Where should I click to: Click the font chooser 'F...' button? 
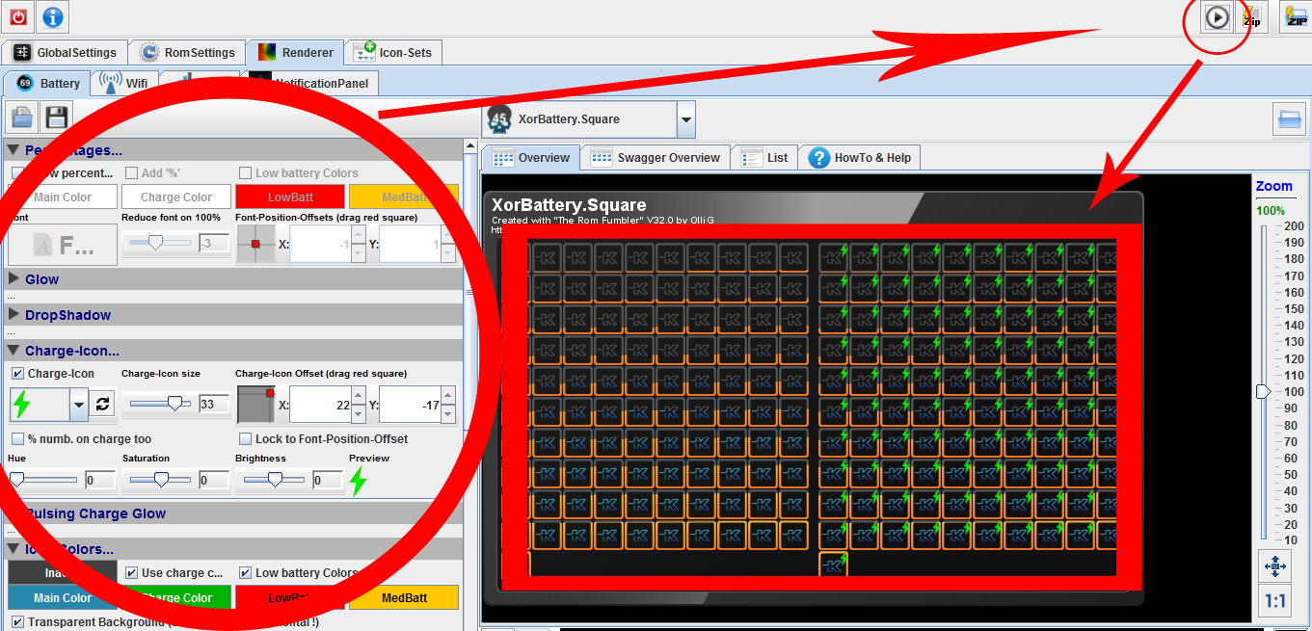click(62, 245)
